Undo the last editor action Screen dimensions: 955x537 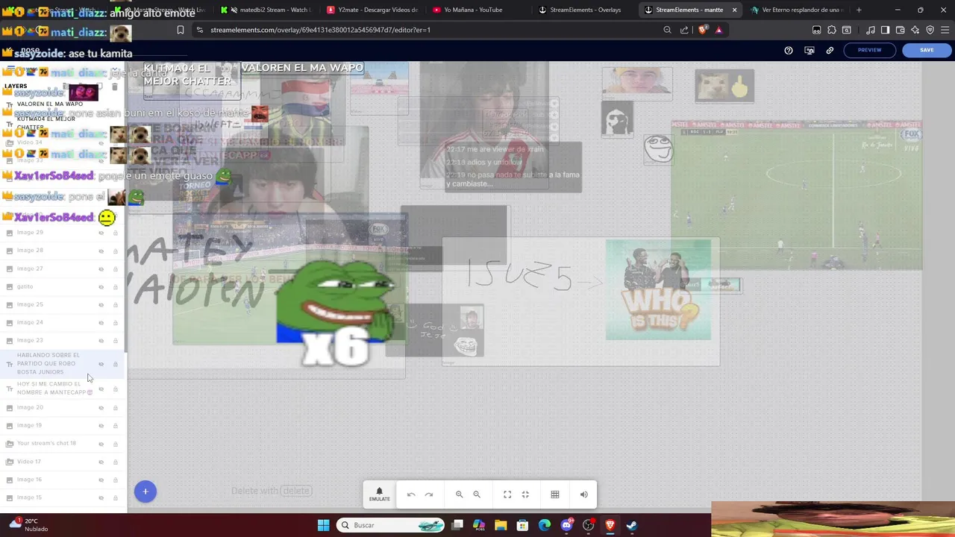point(411,494)
